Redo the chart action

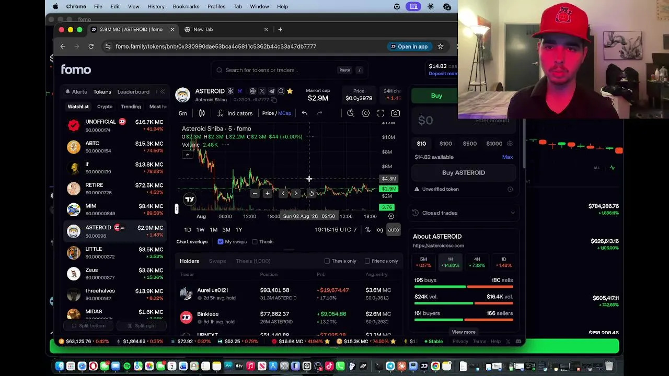pos(319,113)
